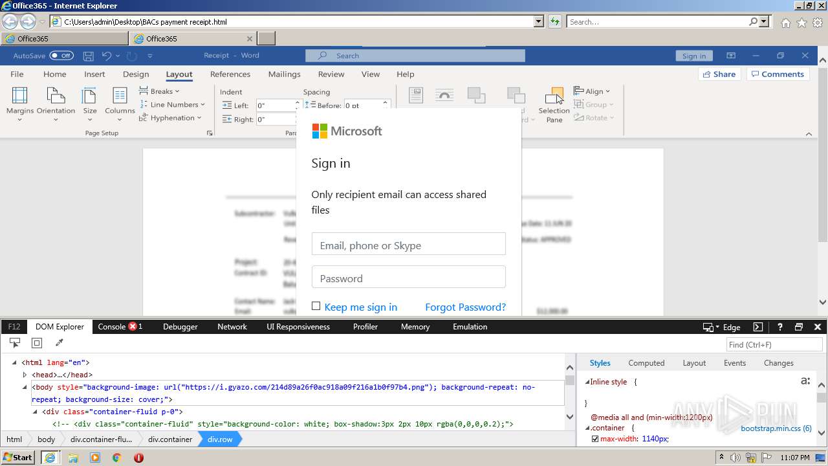Open the Computed styles tab
The width and height of the screenshot is (828, 466).
[x=646, y=363]
